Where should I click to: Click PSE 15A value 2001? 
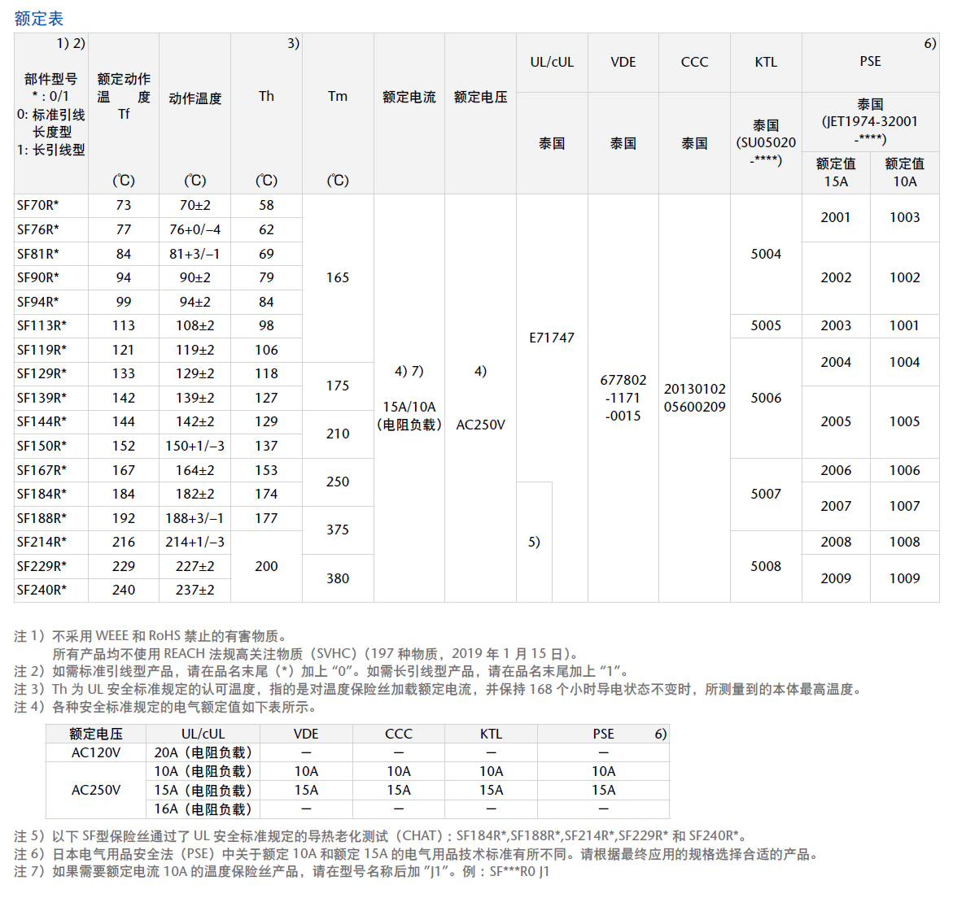pyautogui.click(x=836, y=217)
